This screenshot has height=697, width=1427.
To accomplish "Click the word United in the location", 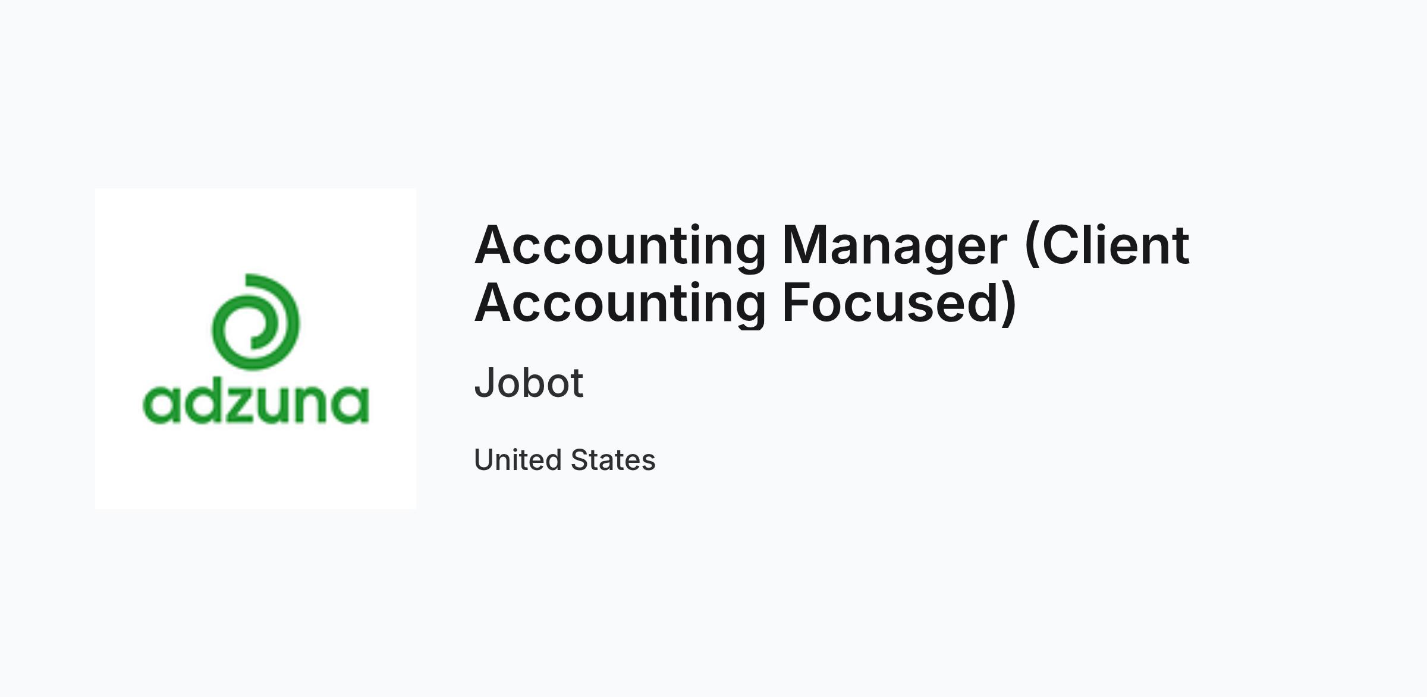I will (517, 460).
